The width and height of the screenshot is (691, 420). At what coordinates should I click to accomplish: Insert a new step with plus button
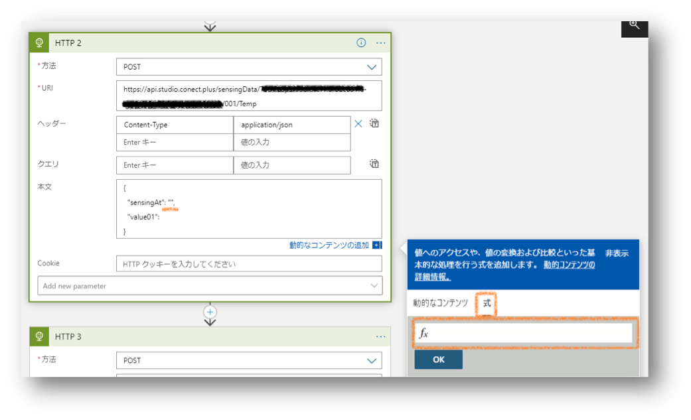click(210, 312)
